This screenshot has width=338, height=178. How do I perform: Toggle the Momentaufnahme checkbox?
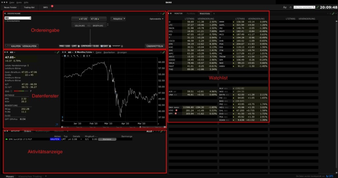[x=5, y=21]
